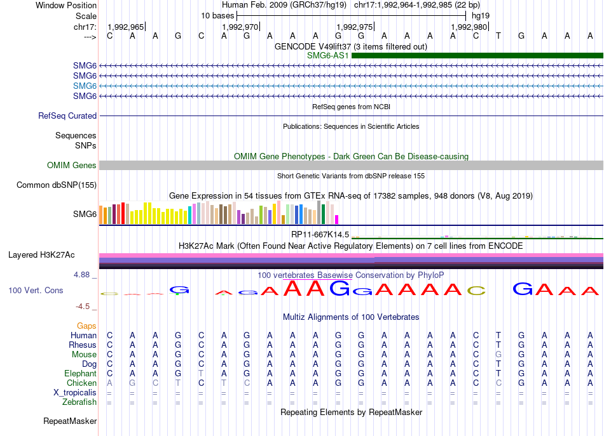Click the SNPs track label
This screenshot has height=436, width=604.
point(86,145)
